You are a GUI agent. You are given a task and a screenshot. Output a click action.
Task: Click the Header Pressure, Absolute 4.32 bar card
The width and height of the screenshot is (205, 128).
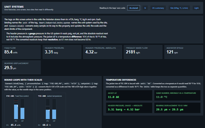click(x=102, y=52)
